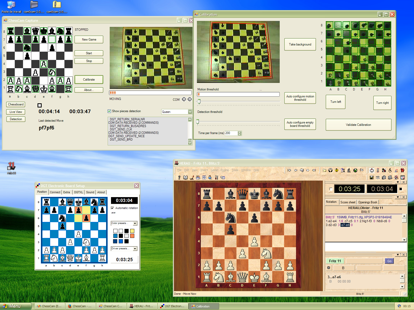Viewport: 414px width, 310px height.
Task: Click the new game icon in Fritz toolbar
Action: pyautogui.click(x=324, y=170)
